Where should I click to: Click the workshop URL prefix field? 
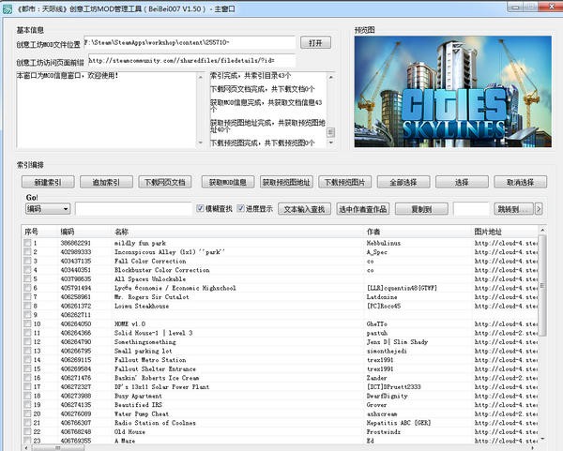click(x=191, y=61)
